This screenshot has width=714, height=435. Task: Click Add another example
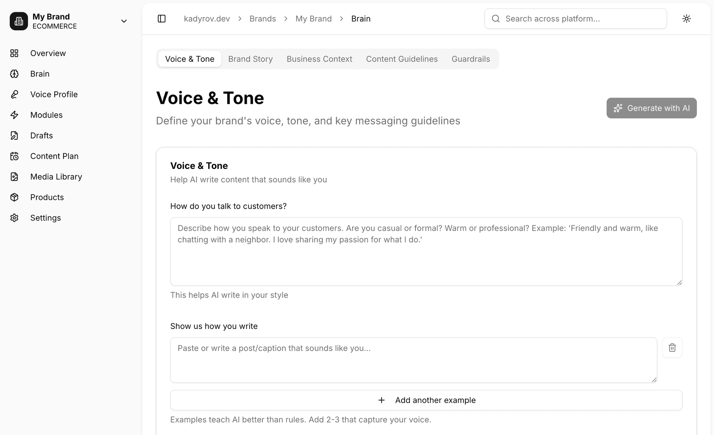pos(426,400)
